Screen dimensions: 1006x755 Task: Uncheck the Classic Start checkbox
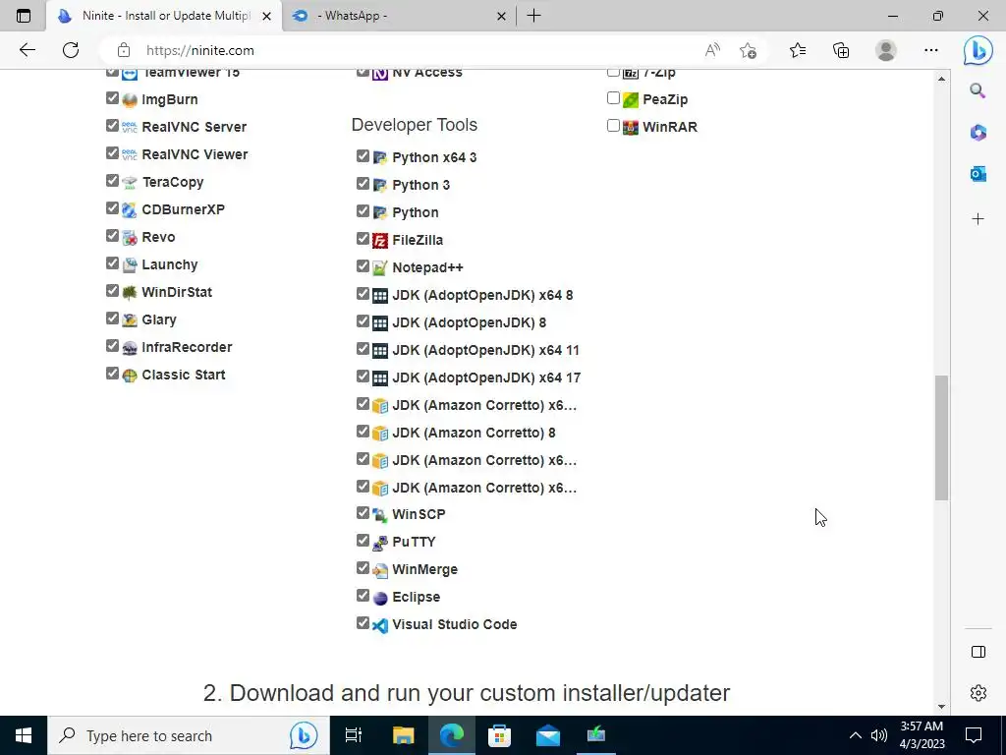112,374
